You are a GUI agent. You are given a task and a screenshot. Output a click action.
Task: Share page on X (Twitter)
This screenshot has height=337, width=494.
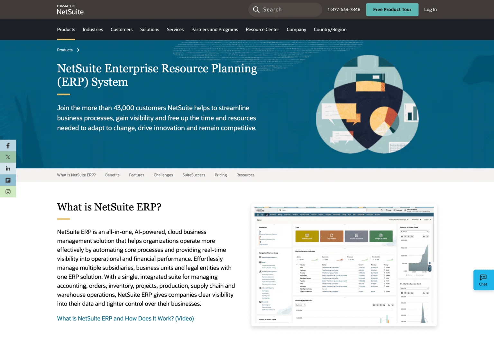(x=8, y=157)
